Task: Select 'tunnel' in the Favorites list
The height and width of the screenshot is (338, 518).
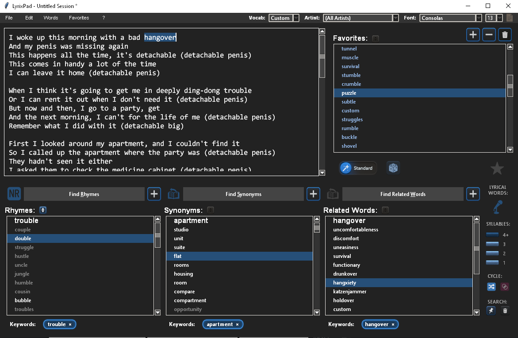Action: pos(420,49)
